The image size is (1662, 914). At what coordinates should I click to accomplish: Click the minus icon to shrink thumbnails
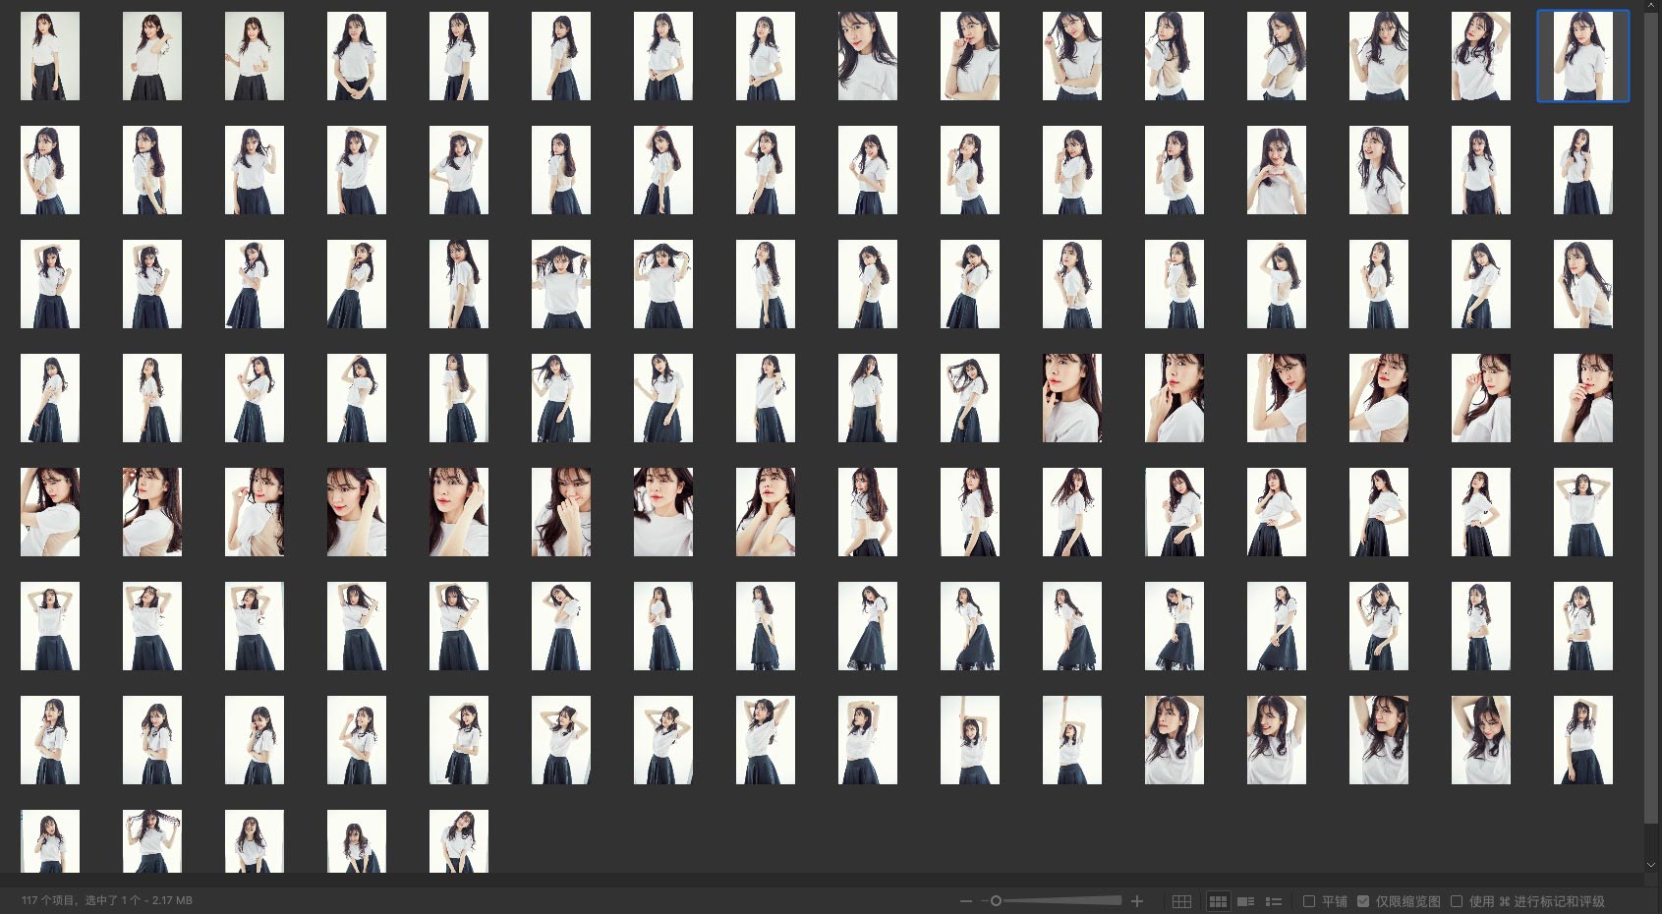tap(965, 901)
